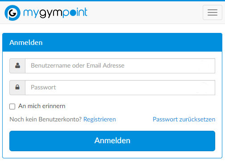Click the gray navbar area beside the logo
Viewport: 225px width, 161px height.
[145, 12]
